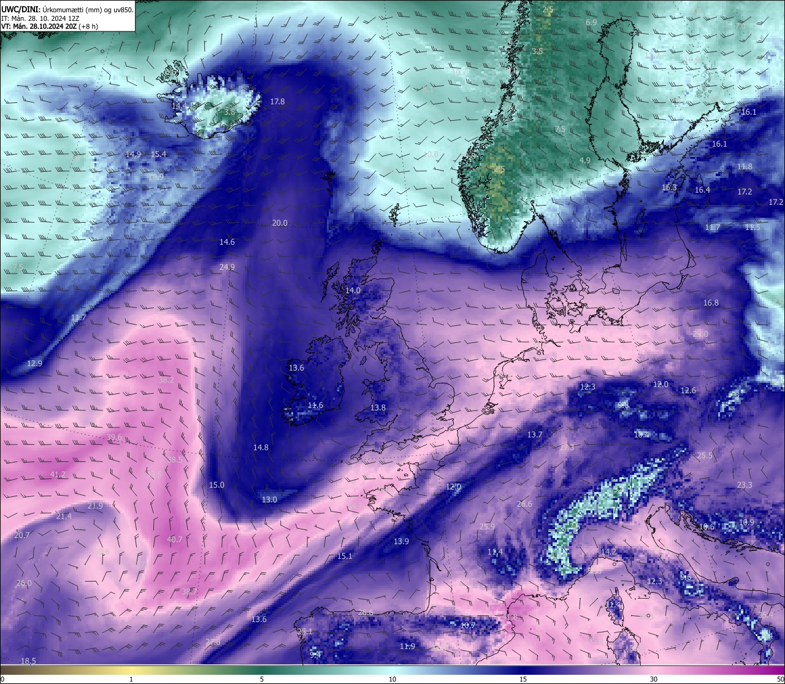Screen dimensions: 785x684
Task: Click the 11.5 value on the map
Action: [752, 227]
